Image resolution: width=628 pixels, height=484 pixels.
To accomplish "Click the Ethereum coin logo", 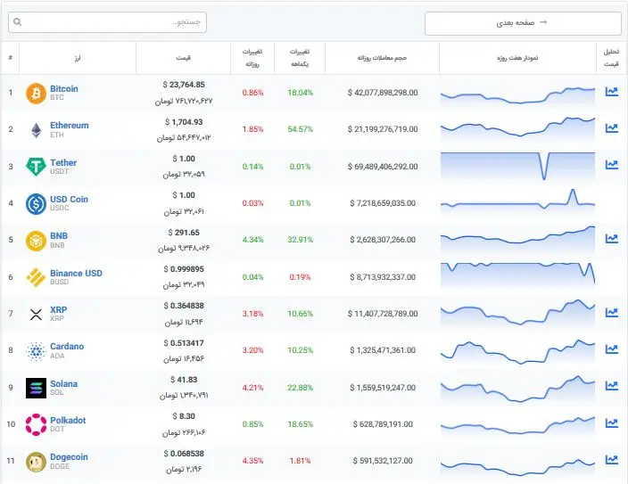I will [36, 130].
